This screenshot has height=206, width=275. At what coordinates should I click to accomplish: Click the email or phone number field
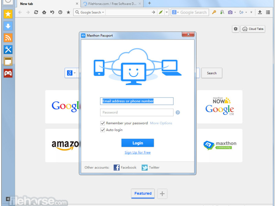pos(137,101)
